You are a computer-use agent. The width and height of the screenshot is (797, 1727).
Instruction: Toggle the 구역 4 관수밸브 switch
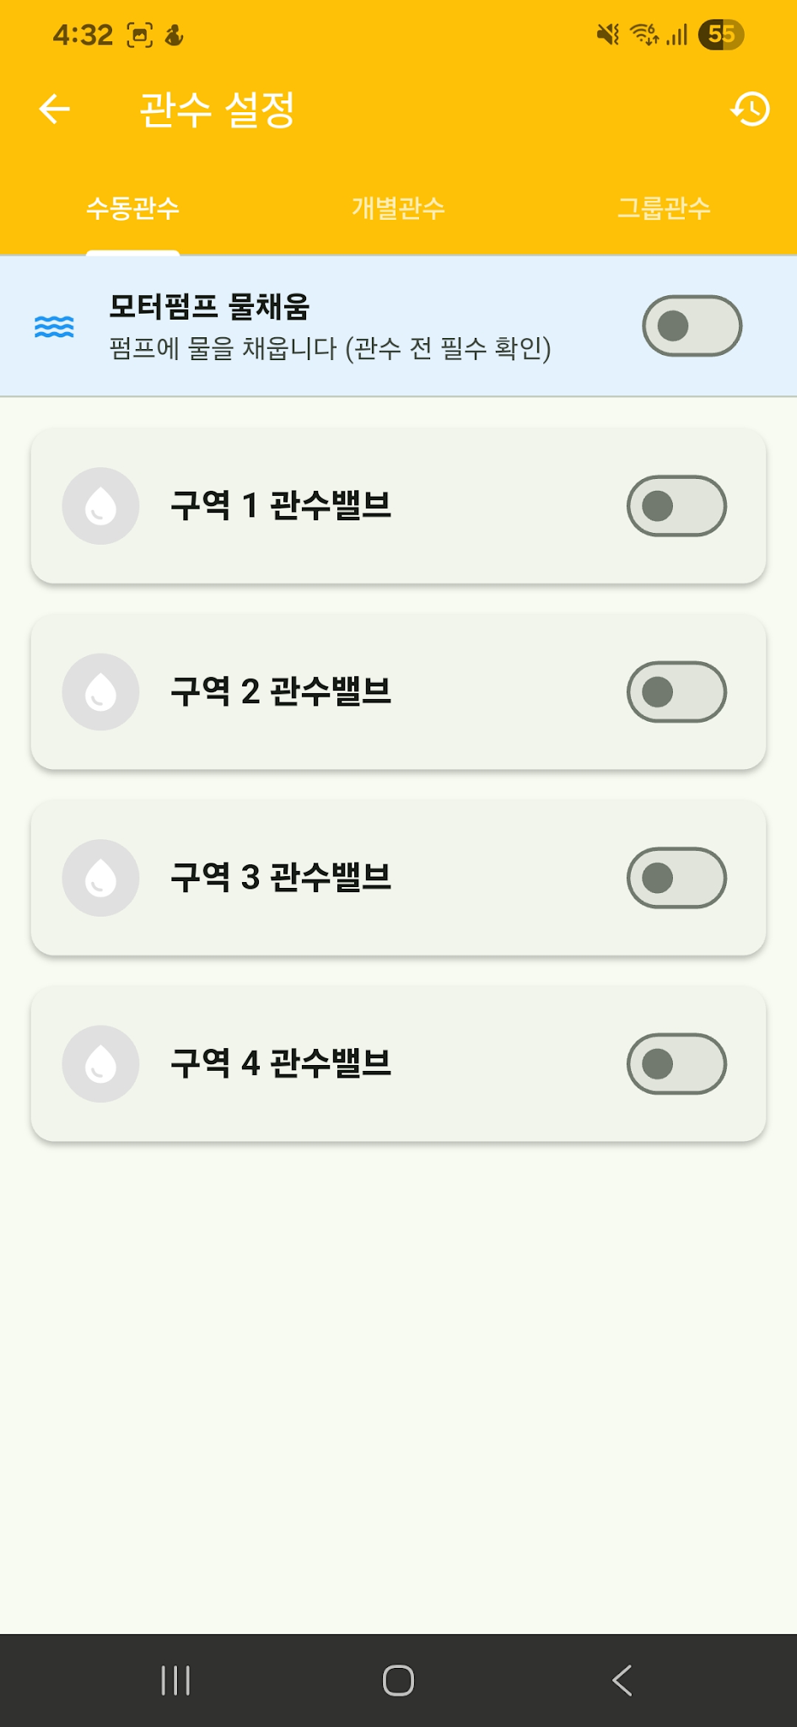(x=676, y=1063)
